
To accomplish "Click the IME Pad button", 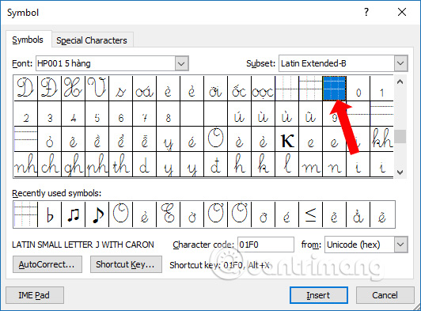I will 35,295.
